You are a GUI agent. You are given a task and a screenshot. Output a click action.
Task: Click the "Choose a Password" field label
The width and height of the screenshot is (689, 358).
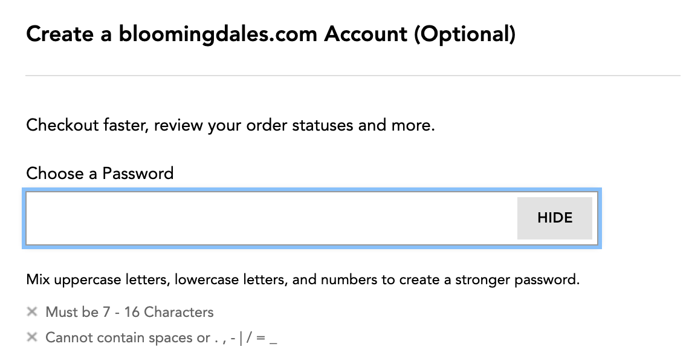100,174
